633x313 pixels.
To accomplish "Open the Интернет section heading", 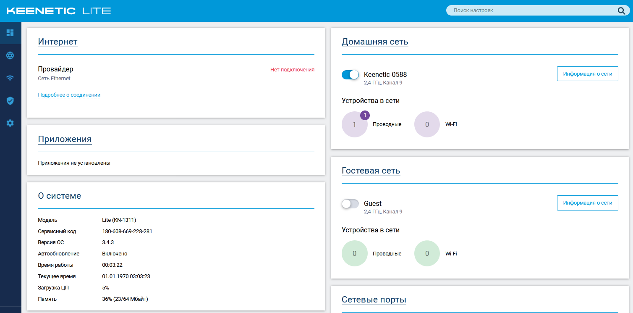I will (x=58, y=42).
